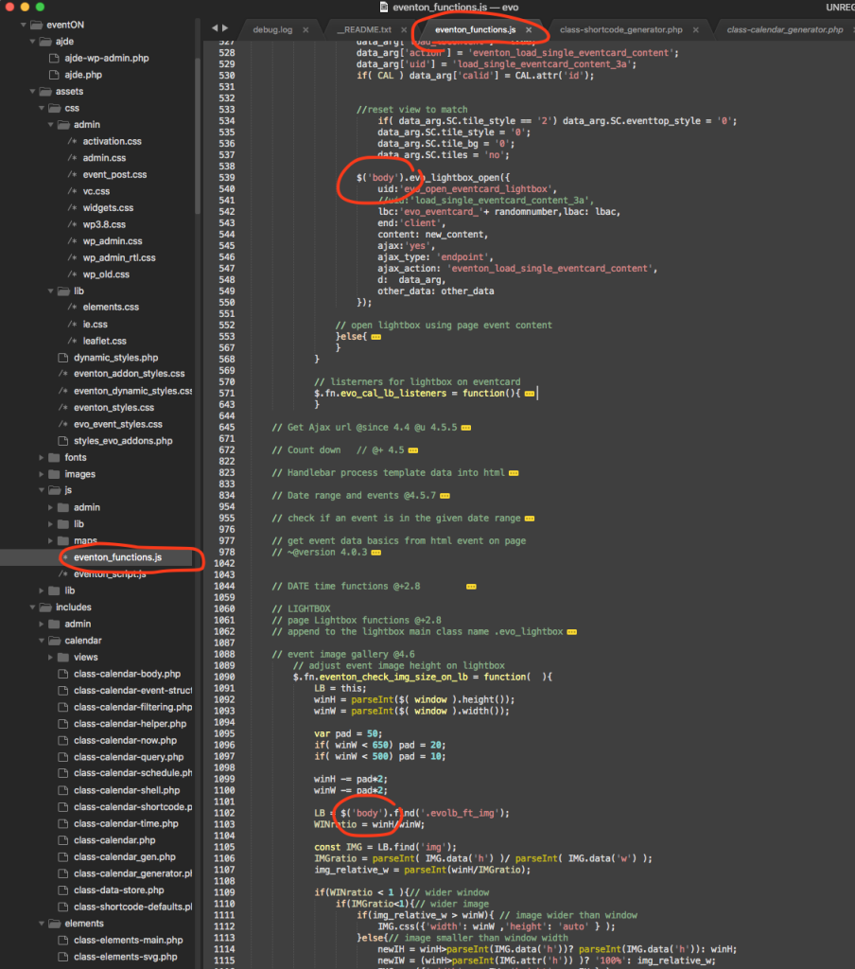Click 'eventon_check_img_size_on_lb' function name
Viewport: 855px width, 969px height.
393,678
